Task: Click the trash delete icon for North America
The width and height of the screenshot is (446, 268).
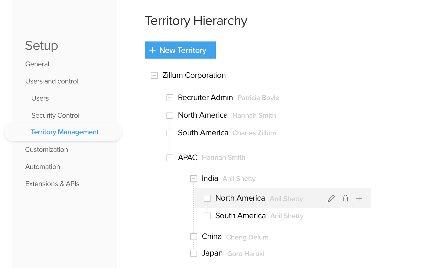Action: tap(345, 198)
